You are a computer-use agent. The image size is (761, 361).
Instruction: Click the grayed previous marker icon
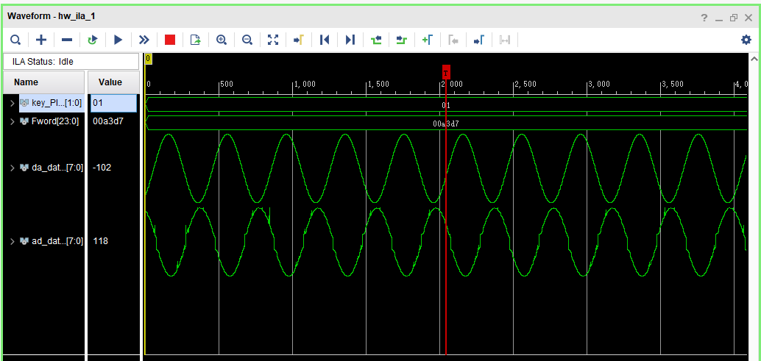pos(453,40)
